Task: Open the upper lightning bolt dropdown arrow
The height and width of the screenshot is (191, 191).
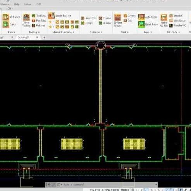Action: click(53, 22)
